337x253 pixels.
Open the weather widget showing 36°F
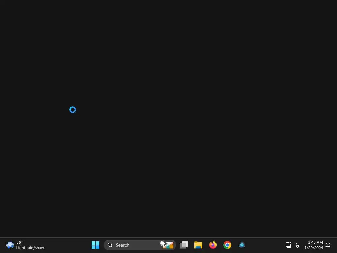click(25, 245)
